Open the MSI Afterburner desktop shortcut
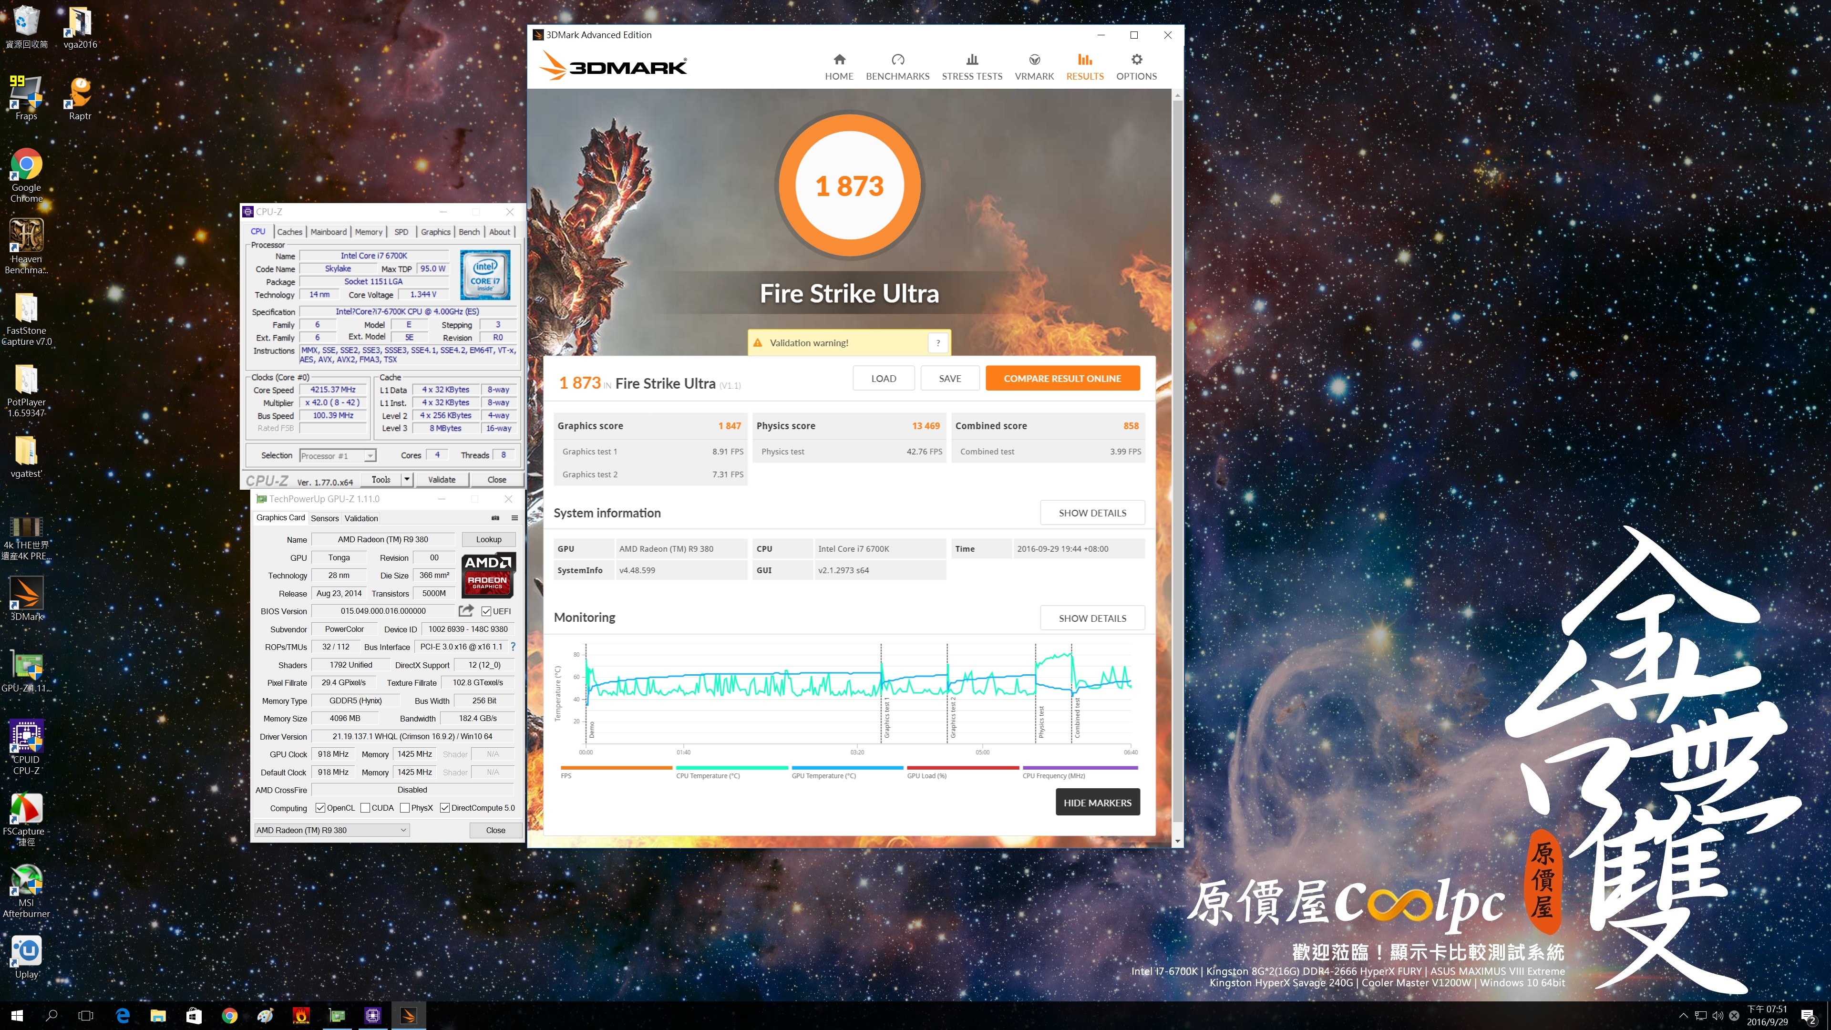The height and width of the screenshot is (1030, 1831). coord(26,891)
